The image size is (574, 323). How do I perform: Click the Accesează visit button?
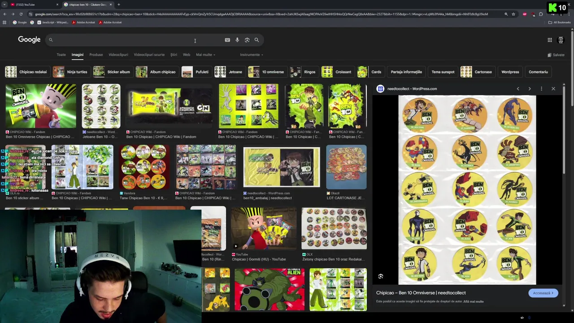pos(543,293)
